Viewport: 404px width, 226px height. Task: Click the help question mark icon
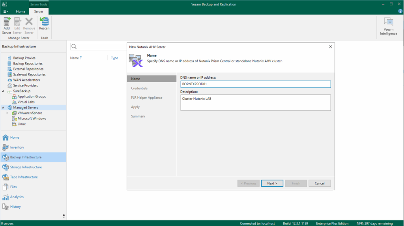(400, 11)
